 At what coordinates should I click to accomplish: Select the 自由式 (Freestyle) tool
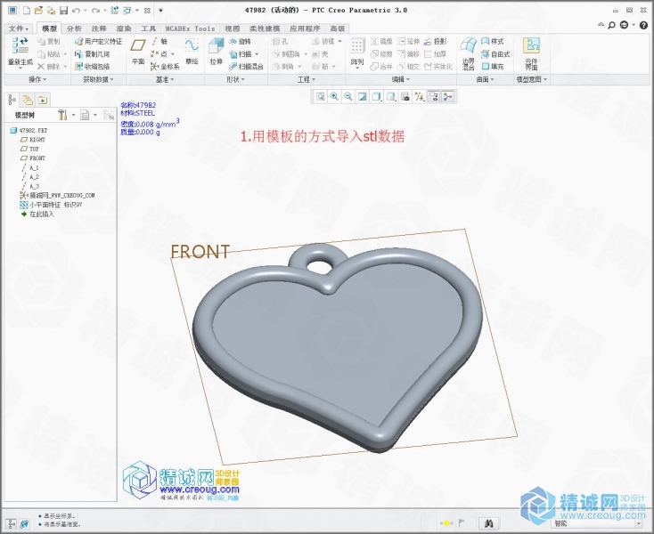coord(495,53)
